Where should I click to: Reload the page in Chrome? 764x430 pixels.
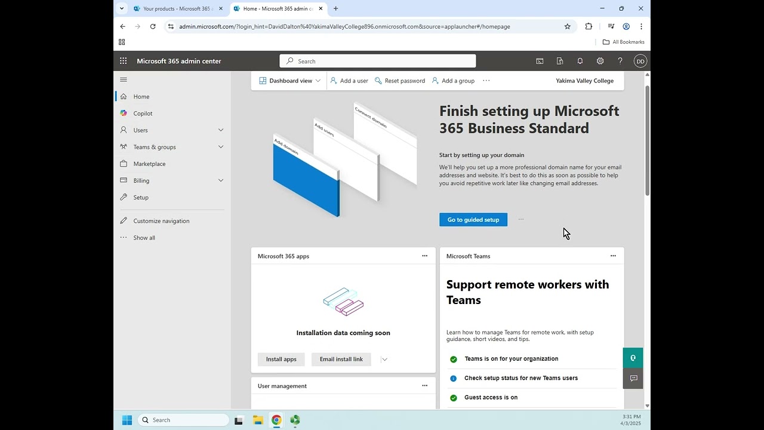click(153, 26)
